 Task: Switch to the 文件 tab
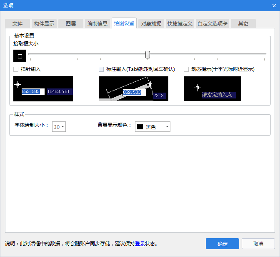(17, 24)
